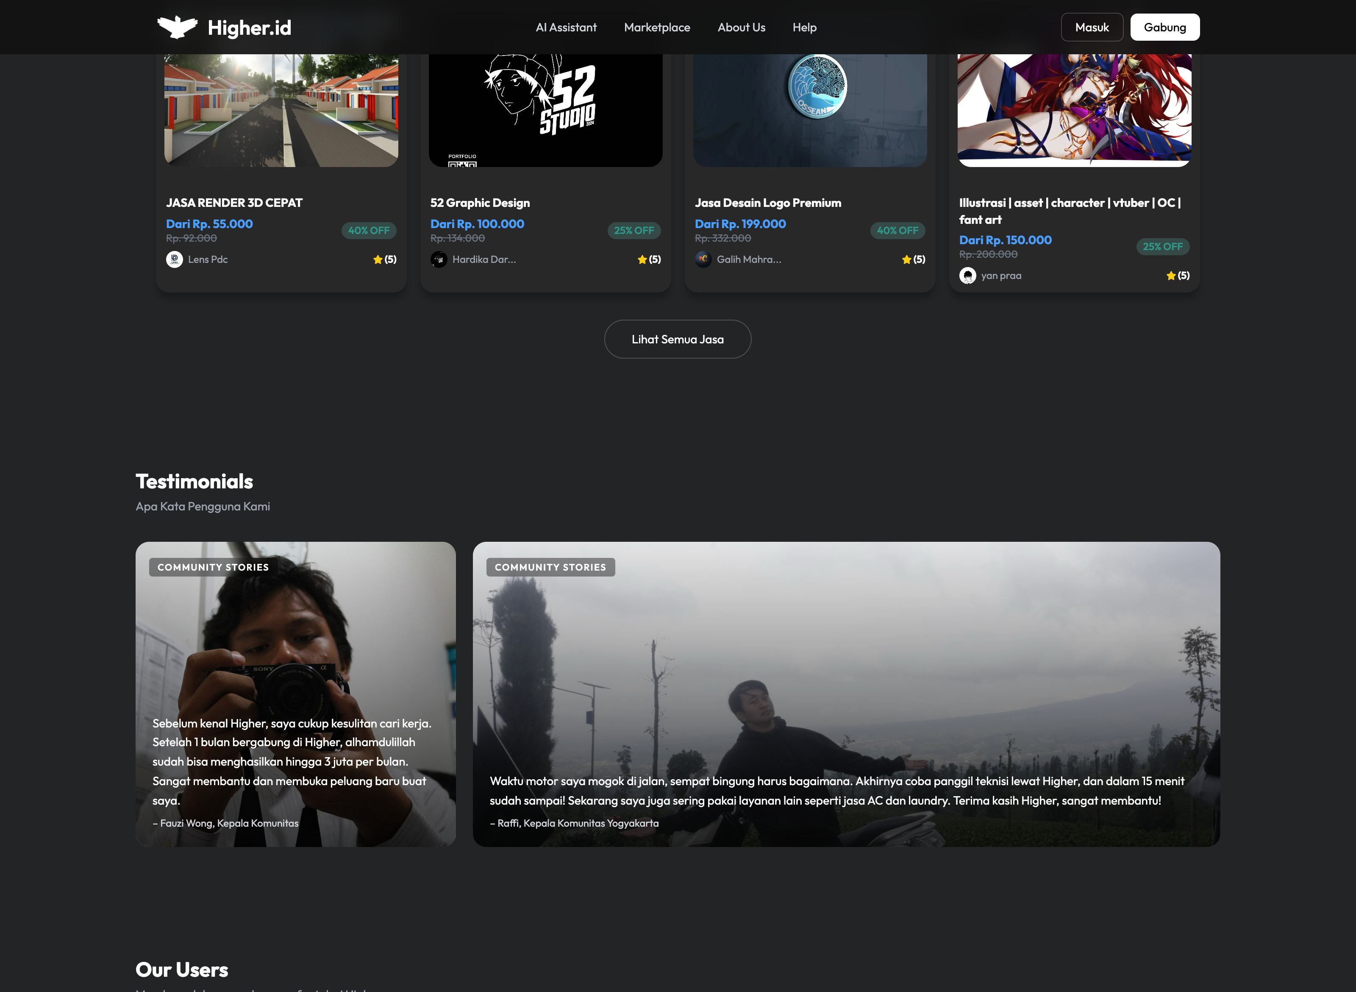Click the Testimonials section heading
1356x992 pixels.
tap(195, 482)
